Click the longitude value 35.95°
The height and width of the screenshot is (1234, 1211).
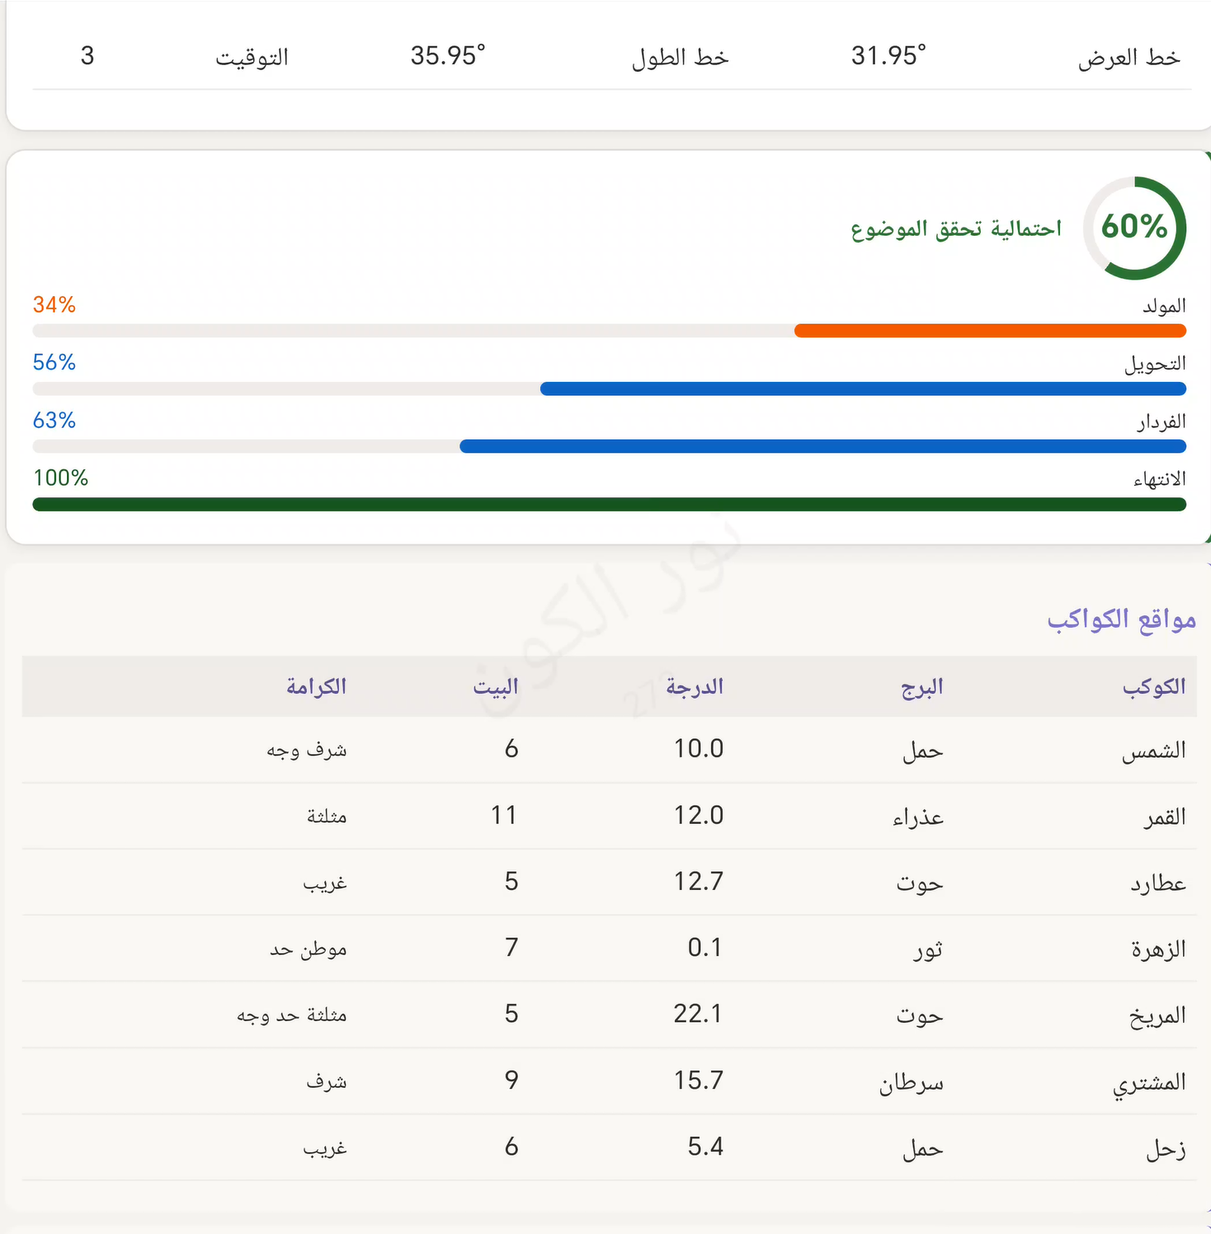(448, 56)
